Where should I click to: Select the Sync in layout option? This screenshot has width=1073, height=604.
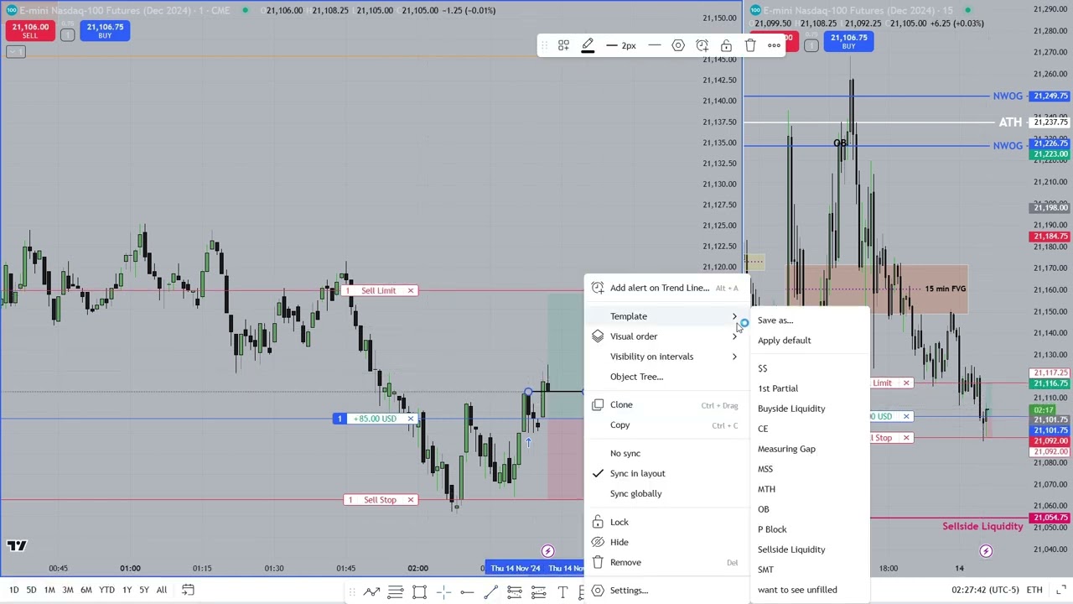666,474
